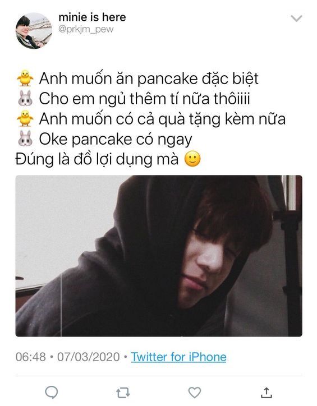Viewport: 317px width, 406px height.
Task: Open the share sheet via upload arrow icon
Action: tap(267, 393)
